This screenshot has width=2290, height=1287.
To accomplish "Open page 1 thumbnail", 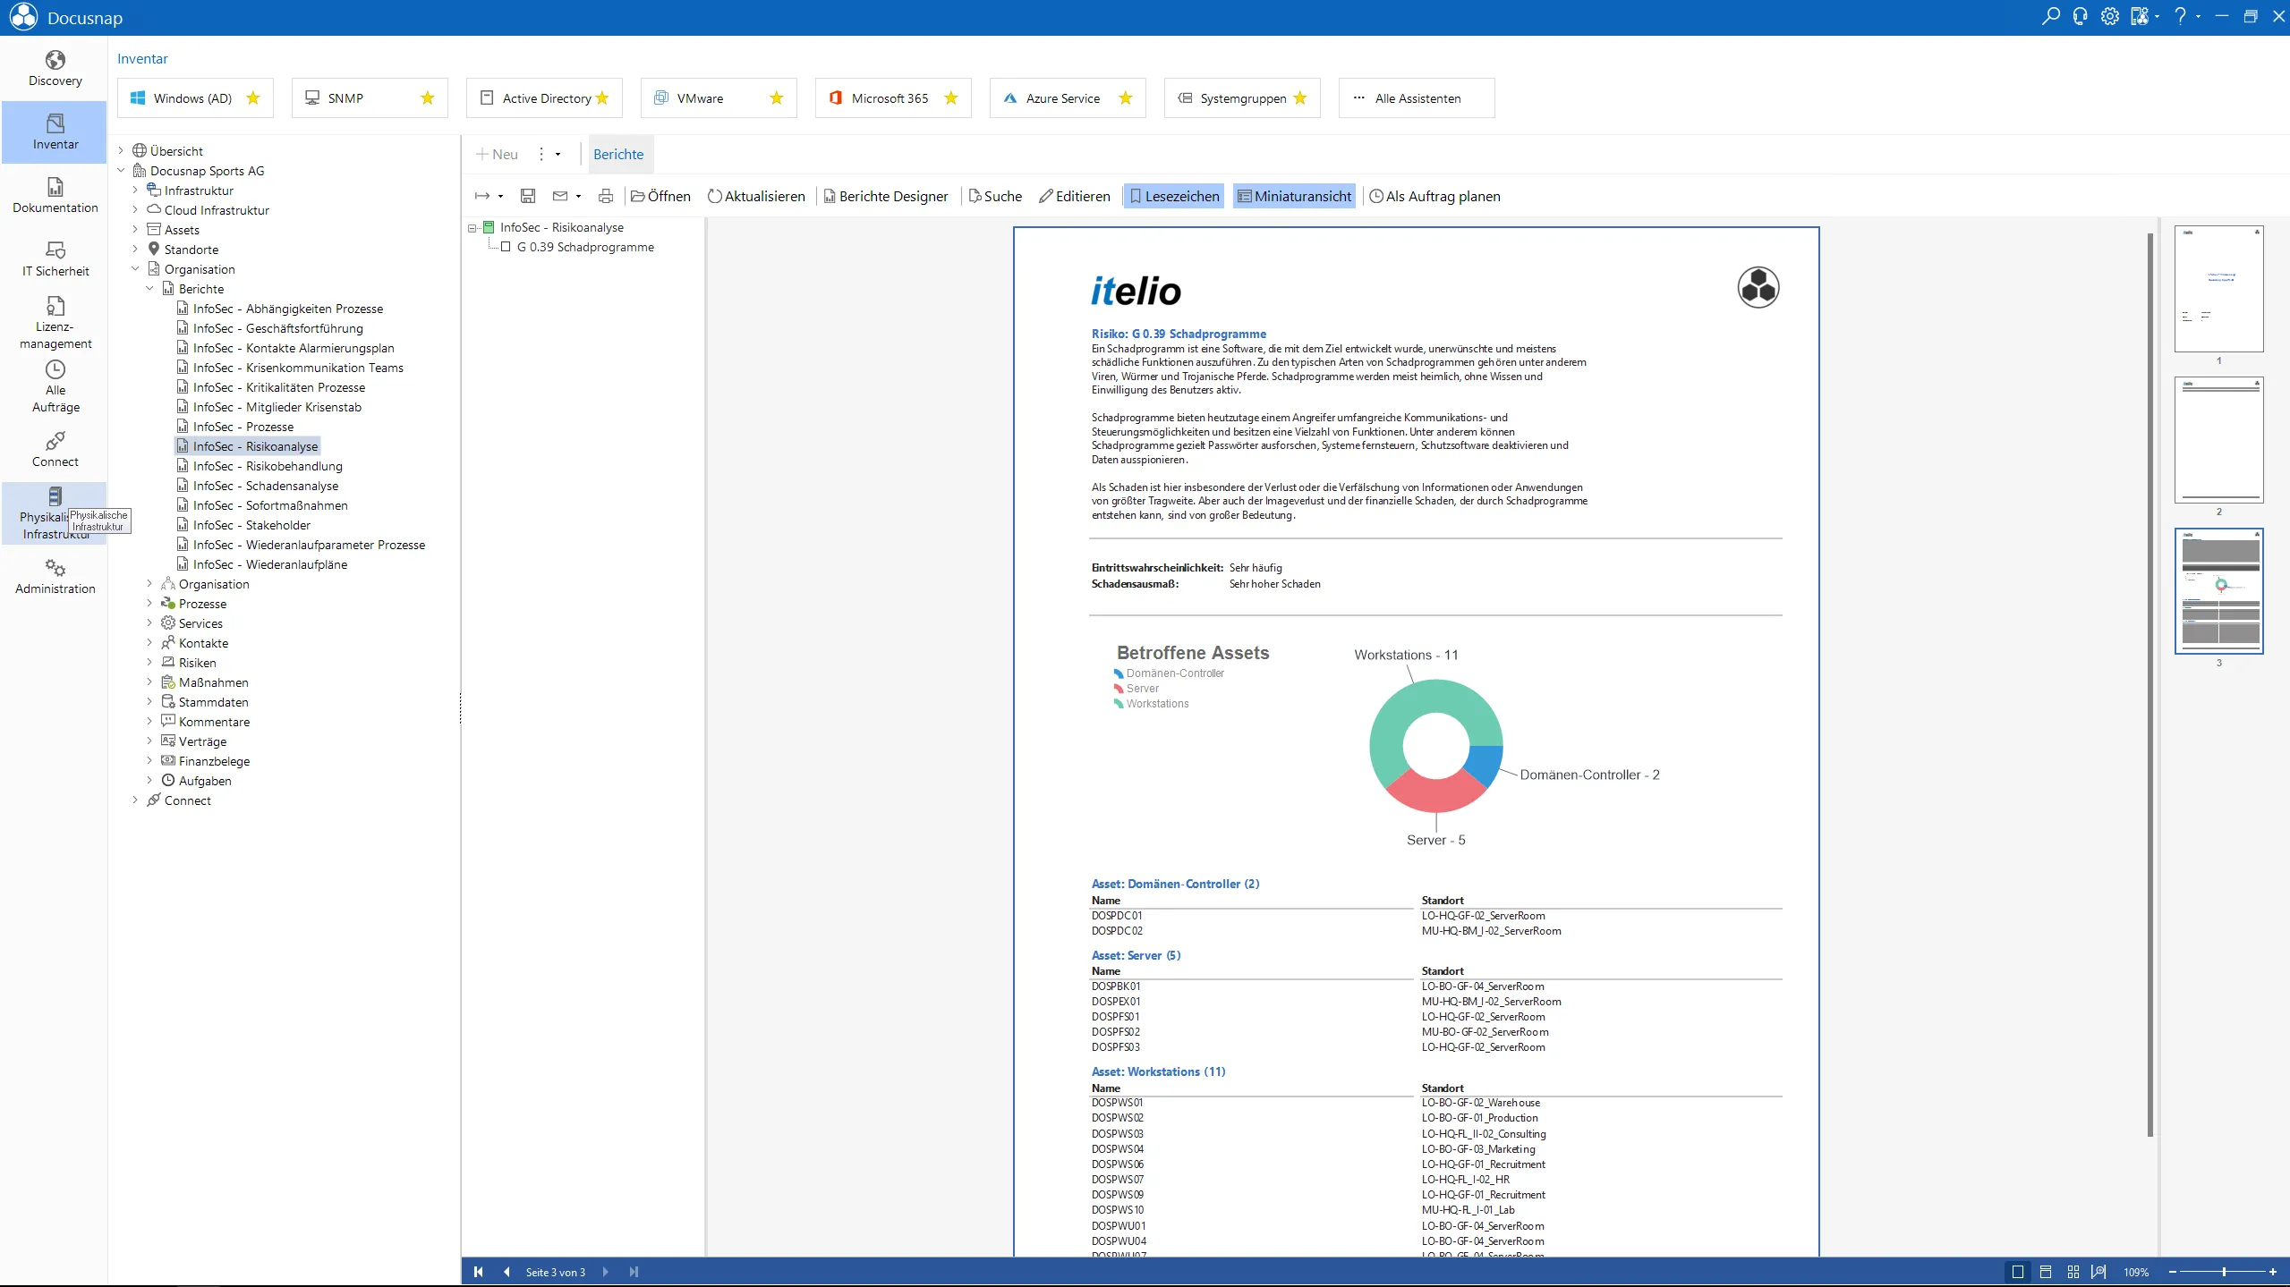I will pyautogui.click(x=2218, y=289).
